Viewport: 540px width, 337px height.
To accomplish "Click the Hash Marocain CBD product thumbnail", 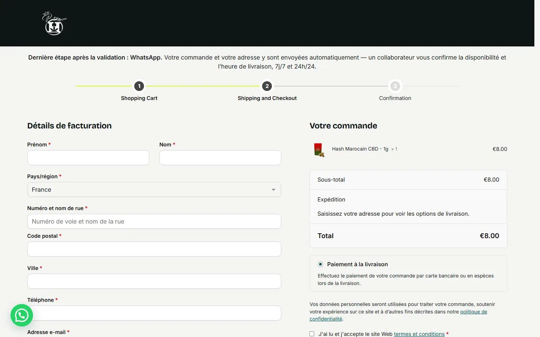I will click(x=319, y=150).
